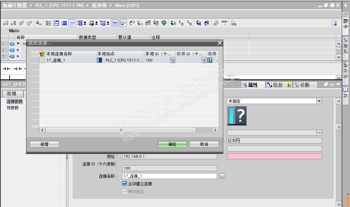Click the insert row toolbar icon

[x=21, y=23]
